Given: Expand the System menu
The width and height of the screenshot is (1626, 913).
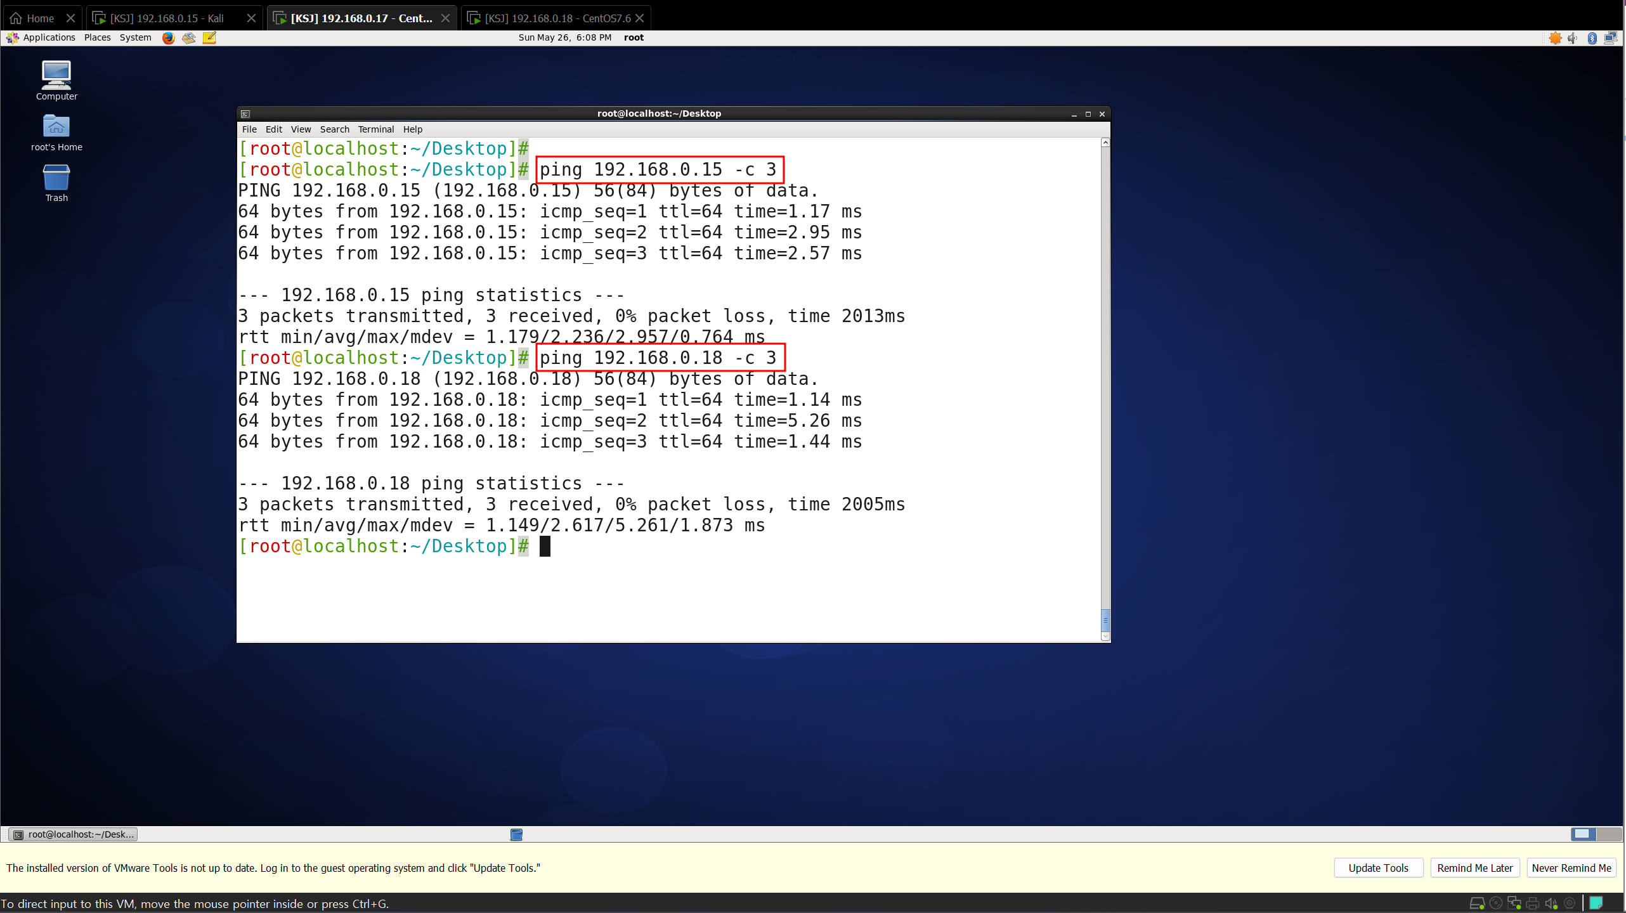Looking at the screenshot, I should click(x=135, y=37).
